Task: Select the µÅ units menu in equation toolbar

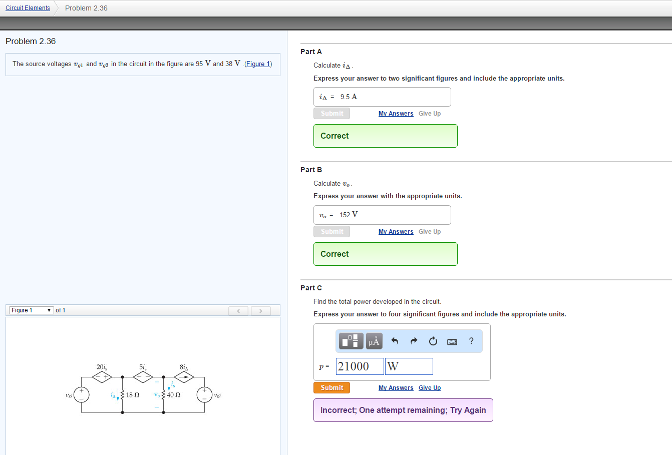Action: 374,341
